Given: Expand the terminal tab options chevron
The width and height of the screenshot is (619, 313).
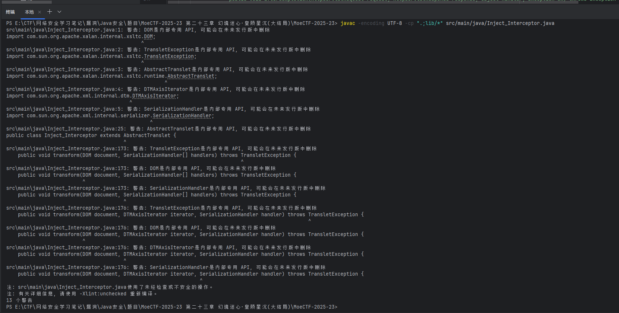Looking at the screenshot, I should [x=59, y=12].
